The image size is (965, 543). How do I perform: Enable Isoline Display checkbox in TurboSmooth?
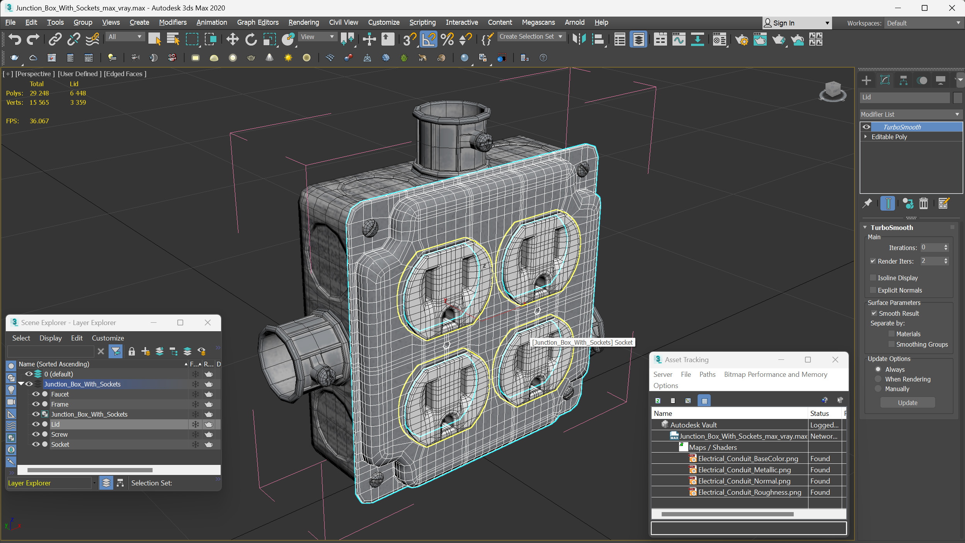[873, 277]
